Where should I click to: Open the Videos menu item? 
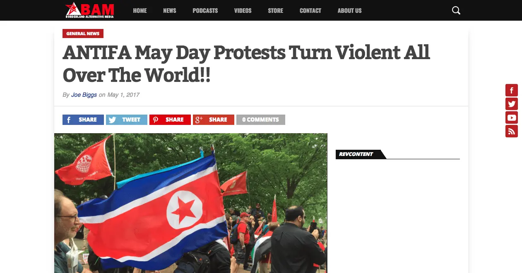(x=243, y=10)
